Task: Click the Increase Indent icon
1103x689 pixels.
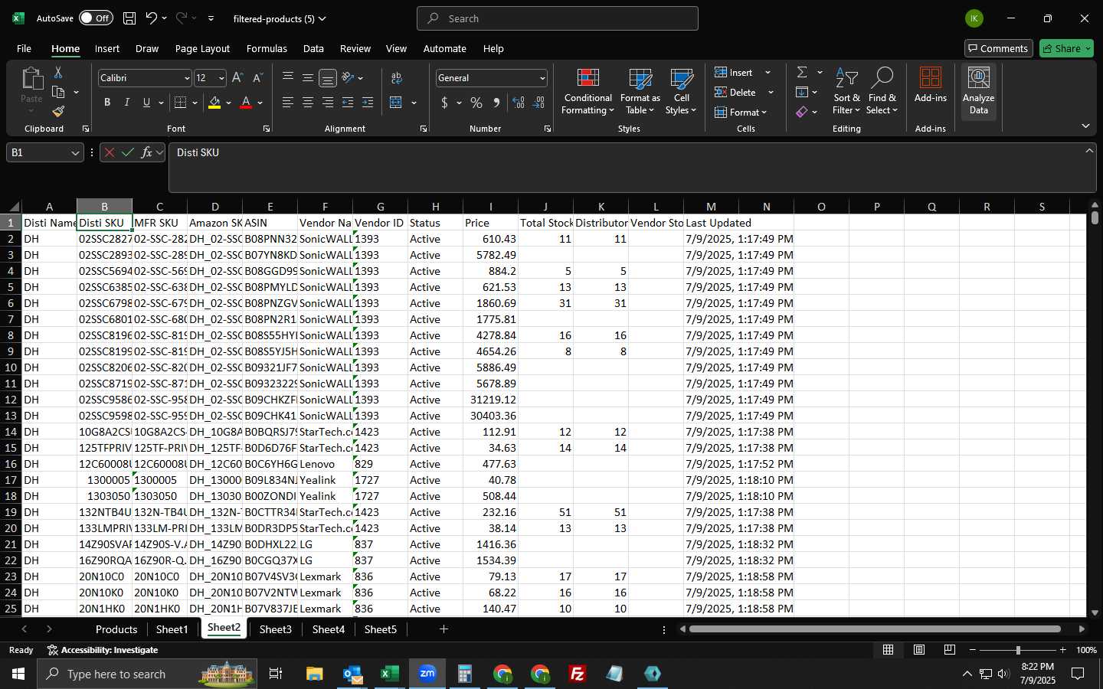Action: (x=368, y=103)
